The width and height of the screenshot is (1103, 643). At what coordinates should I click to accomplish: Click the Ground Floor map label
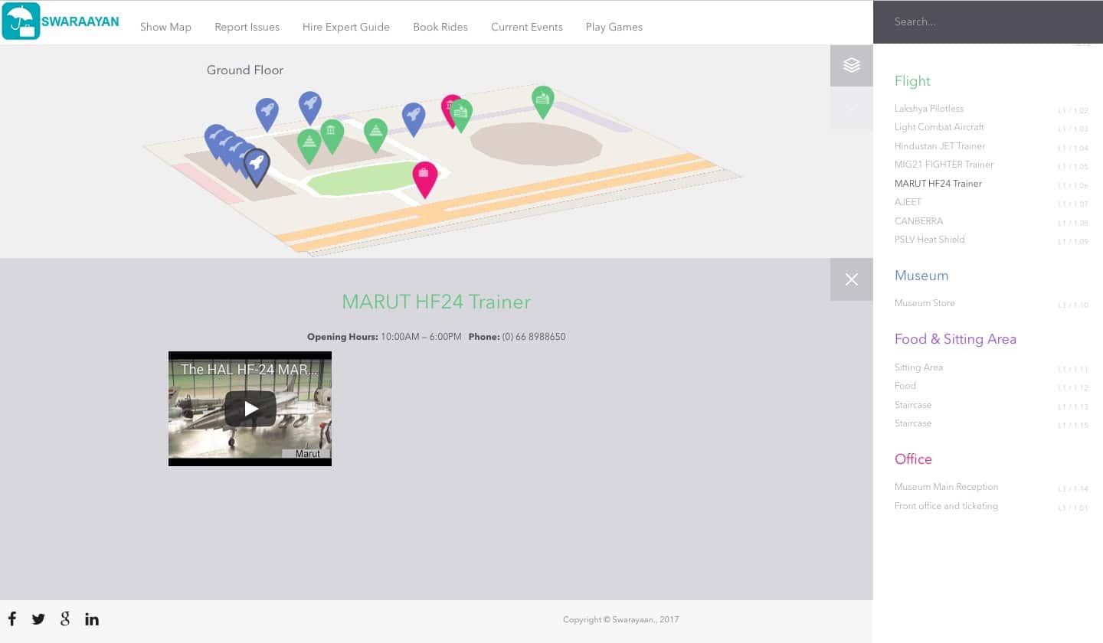tap(245, 70)
